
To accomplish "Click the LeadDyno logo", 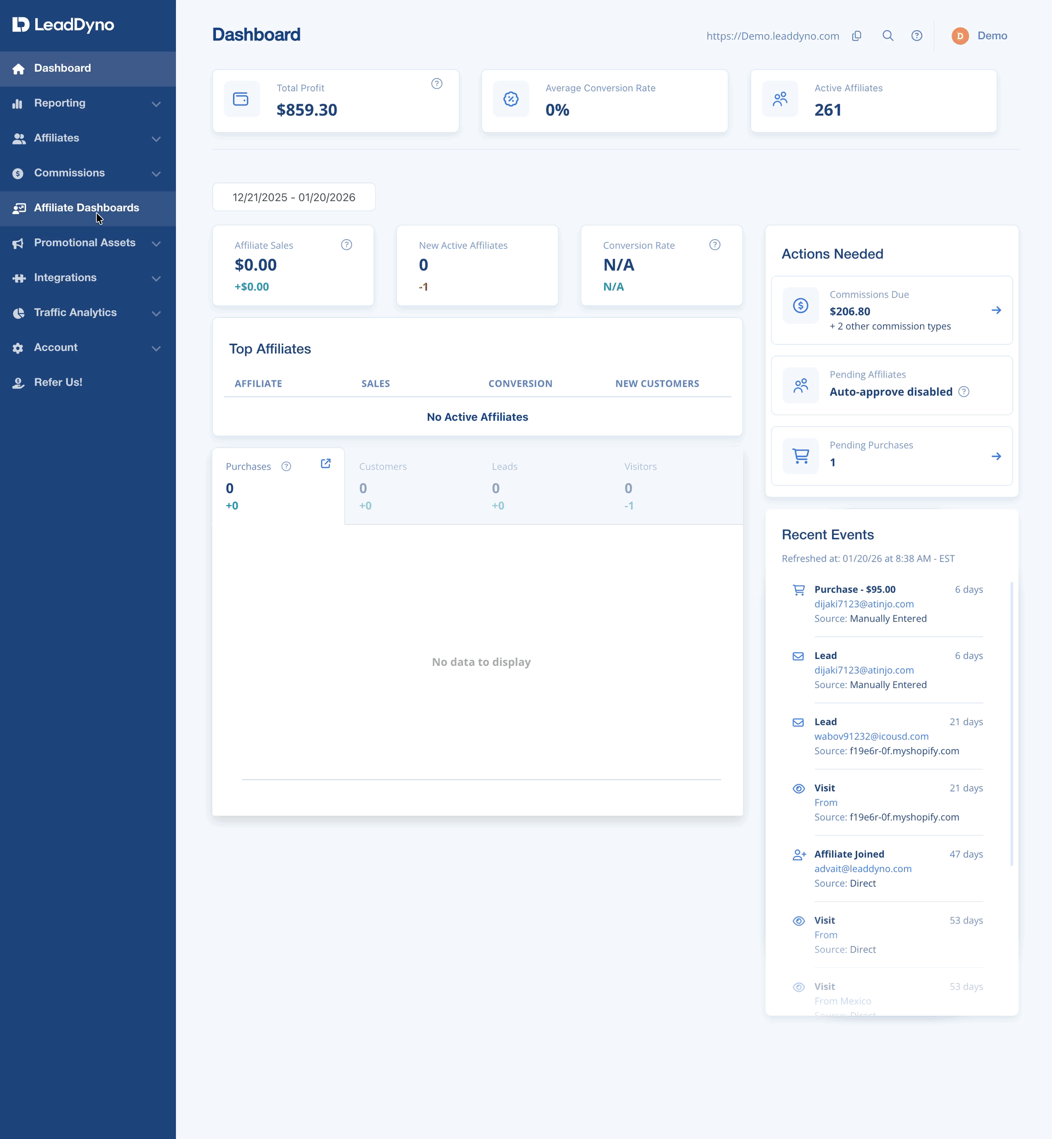I will point(63,25).
